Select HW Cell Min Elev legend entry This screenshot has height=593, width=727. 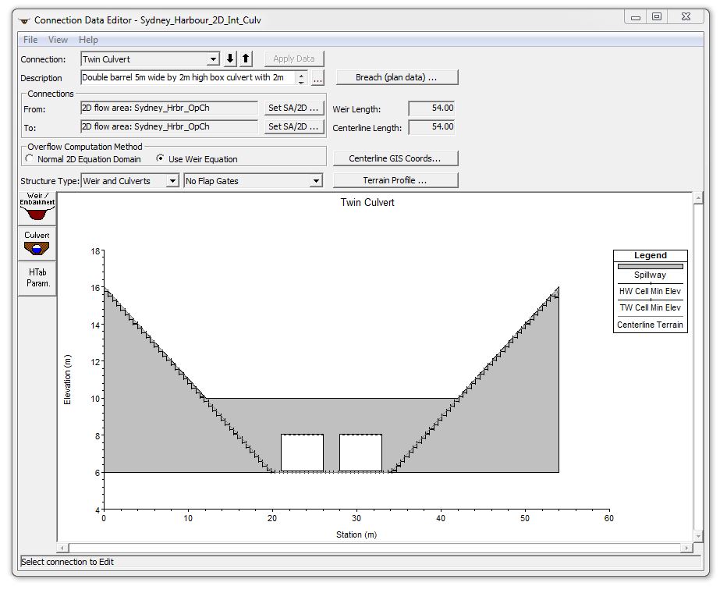coord(650,291)
